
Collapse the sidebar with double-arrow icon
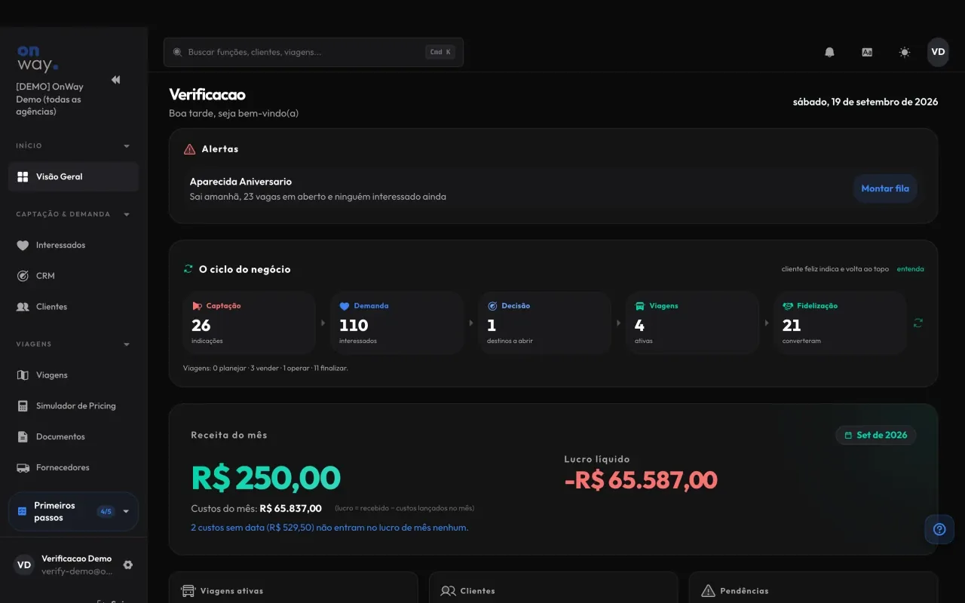[115, 80]
